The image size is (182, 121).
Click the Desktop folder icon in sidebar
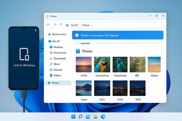(51, 47)
